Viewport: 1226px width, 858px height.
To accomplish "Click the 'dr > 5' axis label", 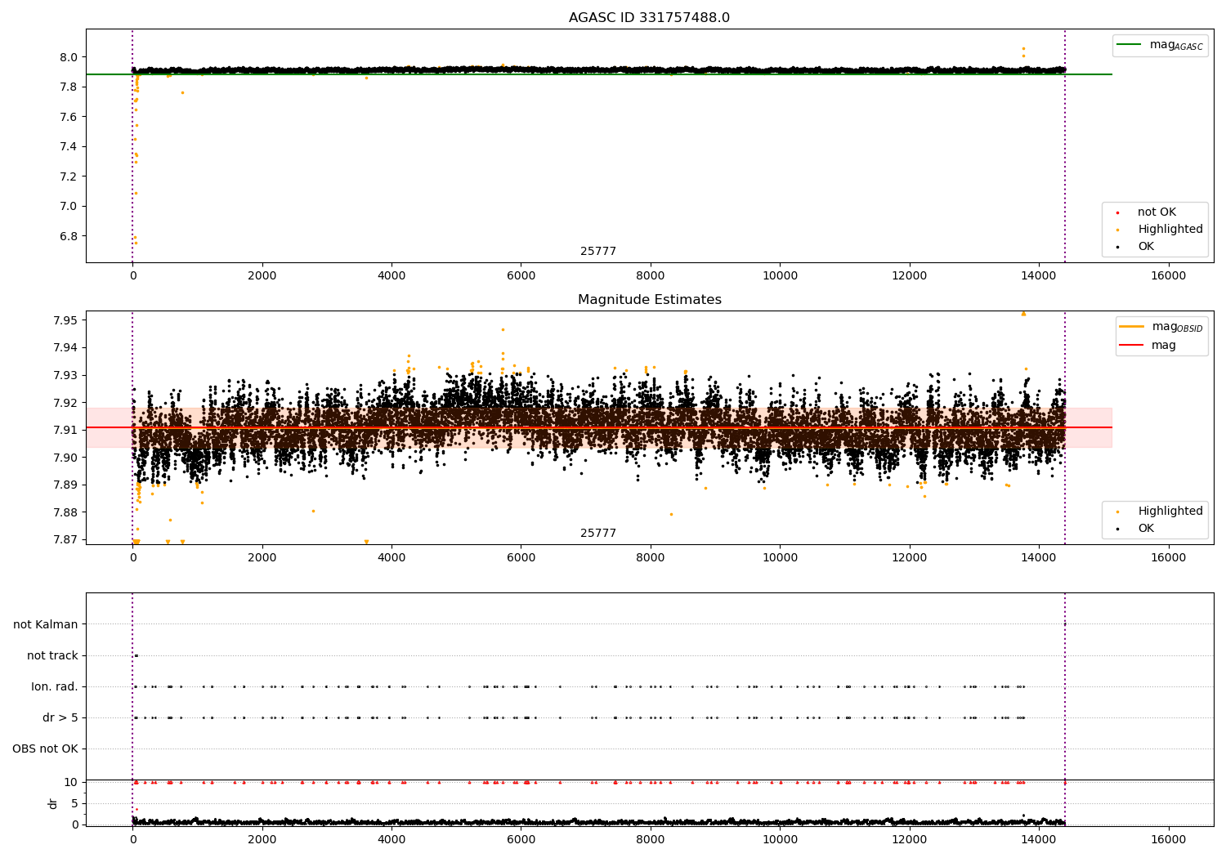I will (60, 718).
